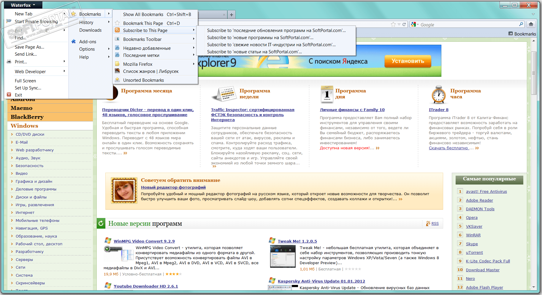Open the avast! Free Antivirus link
Screen dimensions: 542x295
[x=486, y=191]
